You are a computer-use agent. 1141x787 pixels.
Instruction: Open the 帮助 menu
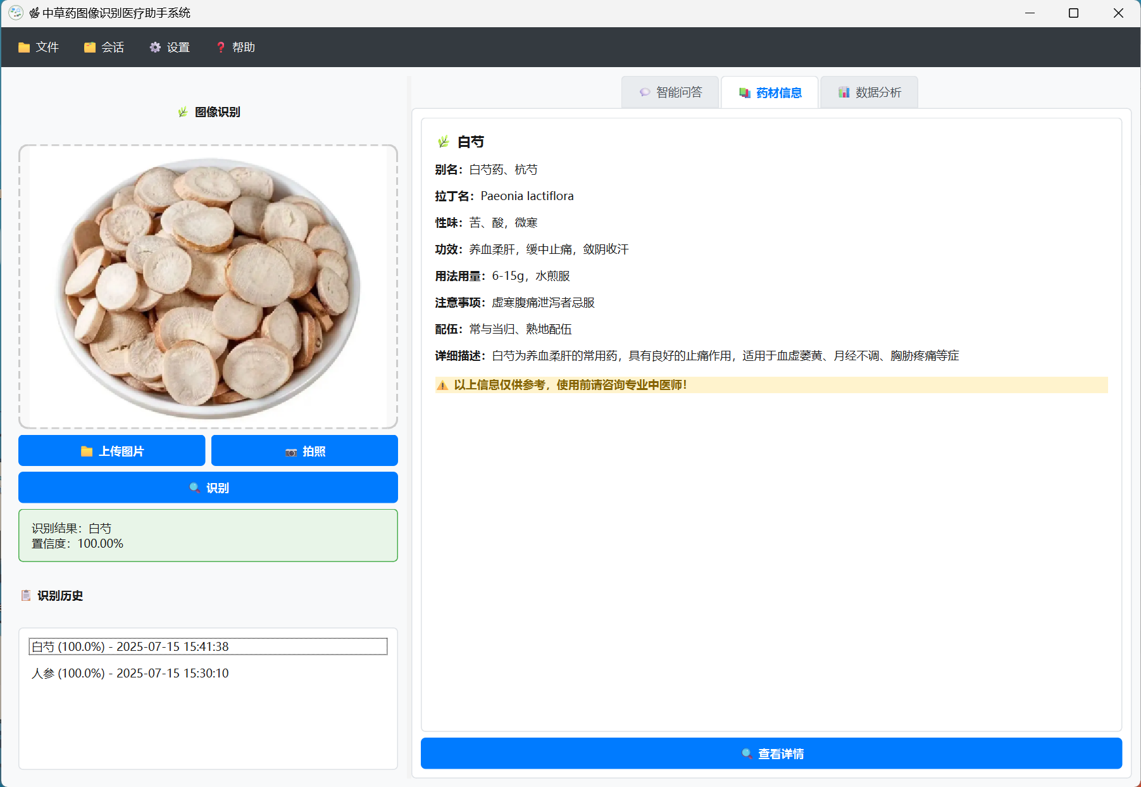235,47
